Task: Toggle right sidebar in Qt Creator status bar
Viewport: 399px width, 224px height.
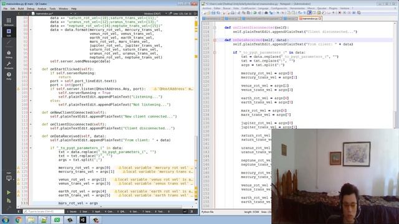Action: pos(191,212)
